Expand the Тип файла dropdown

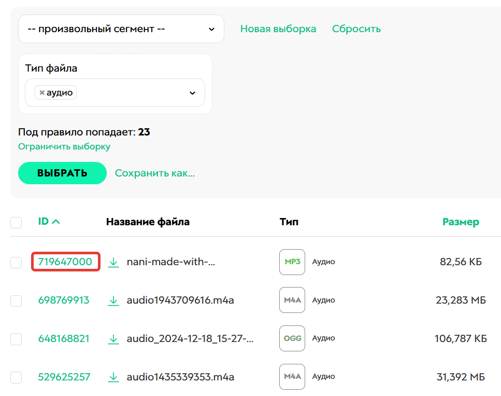[115, 92]
